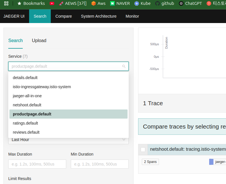The image size is (226, 184).
Task: Open the ChatGPT bookmark
Action: tap(190, 3)
